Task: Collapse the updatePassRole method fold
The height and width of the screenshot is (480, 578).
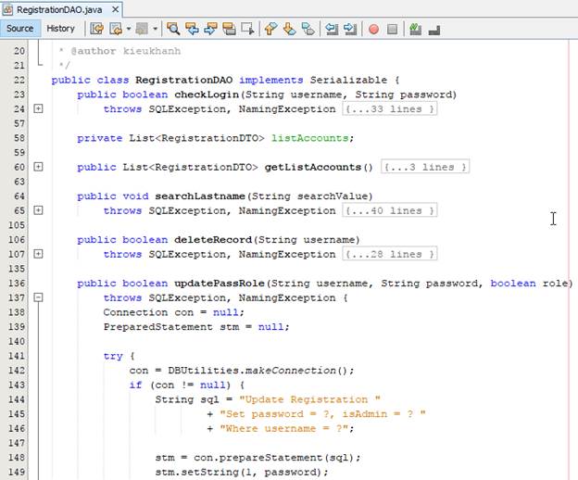Action: [x=38, y=297]
